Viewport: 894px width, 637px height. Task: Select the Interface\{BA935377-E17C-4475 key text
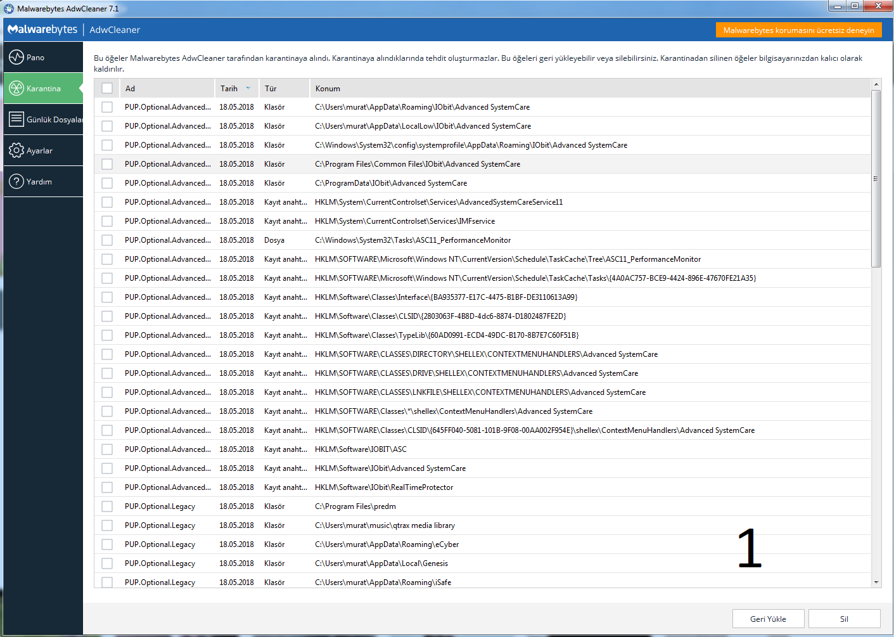[446, 297]
